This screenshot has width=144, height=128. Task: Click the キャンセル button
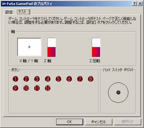99,122
